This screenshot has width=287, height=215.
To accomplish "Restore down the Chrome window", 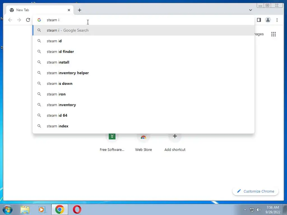I will (x=267, y=6).
